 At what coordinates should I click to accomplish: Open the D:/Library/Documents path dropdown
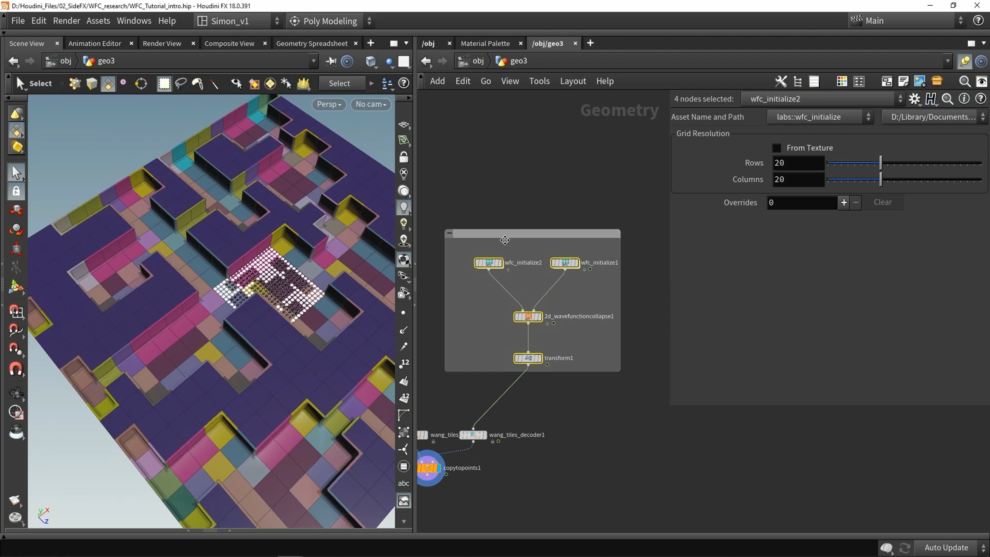tap(934, 117)
